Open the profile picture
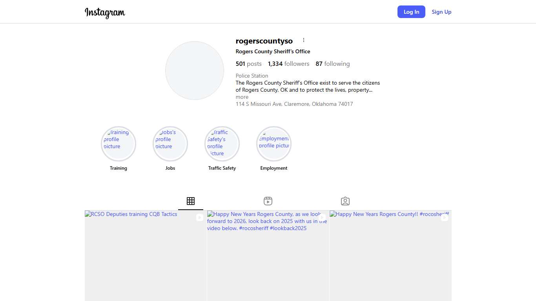Screen dimensions: 536x301 [195, 71]
